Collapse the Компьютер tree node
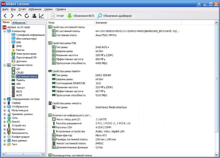The image size is (220, 158). click(x=4, y=31)
